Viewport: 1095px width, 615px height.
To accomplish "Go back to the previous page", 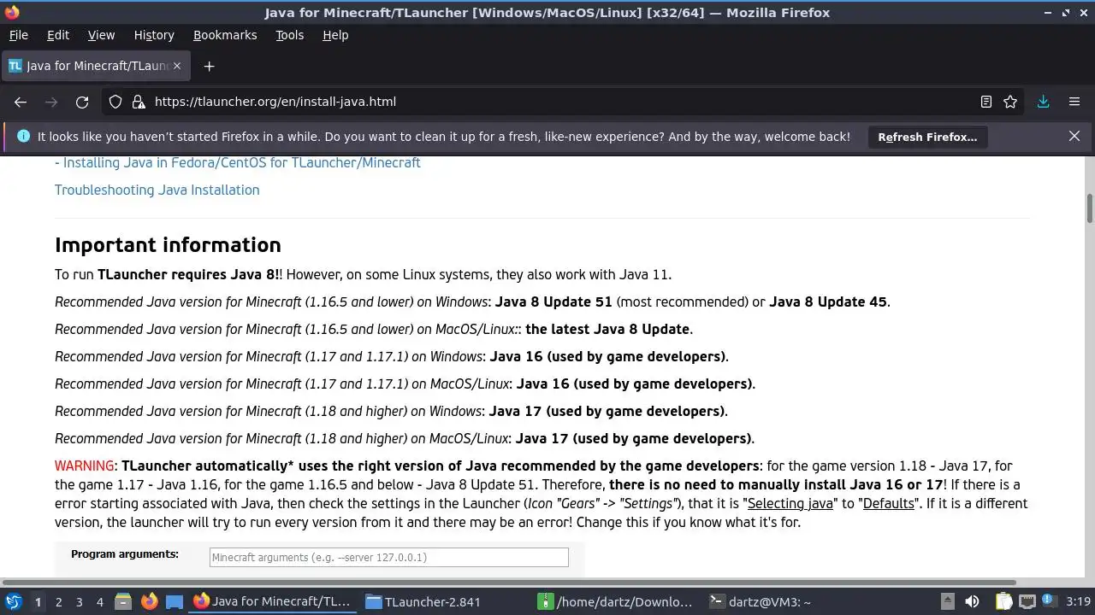I will coord(21,102).
